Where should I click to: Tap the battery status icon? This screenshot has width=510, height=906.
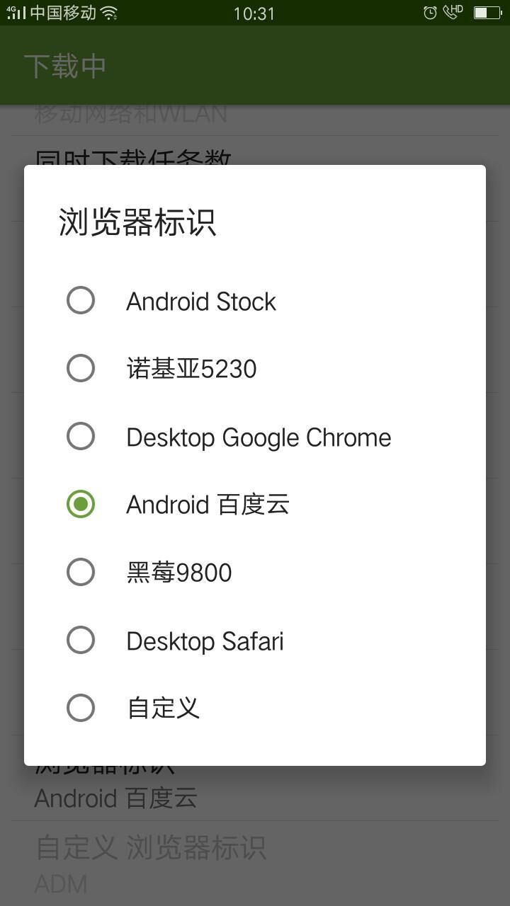coord(487,13)
